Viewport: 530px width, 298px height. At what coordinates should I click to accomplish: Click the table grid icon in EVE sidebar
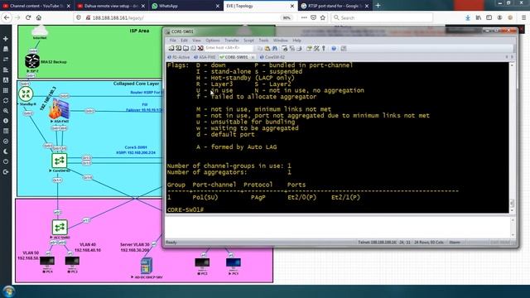click(6, 90)
